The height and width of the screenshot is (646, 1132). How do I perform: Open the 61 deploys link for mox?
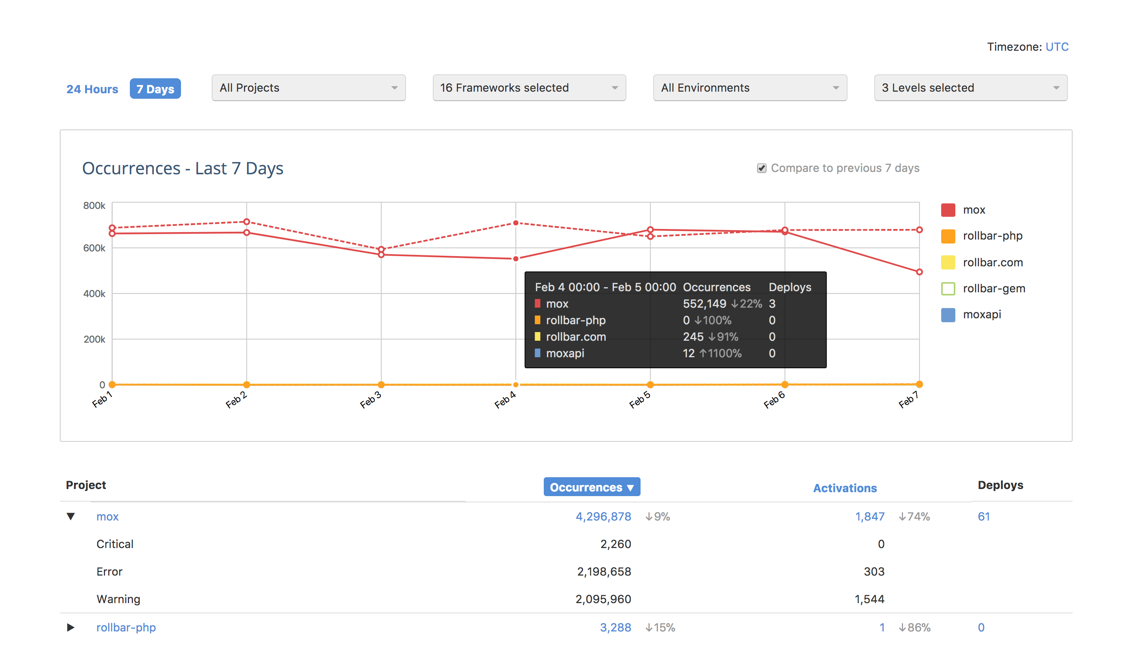[983, 517]
